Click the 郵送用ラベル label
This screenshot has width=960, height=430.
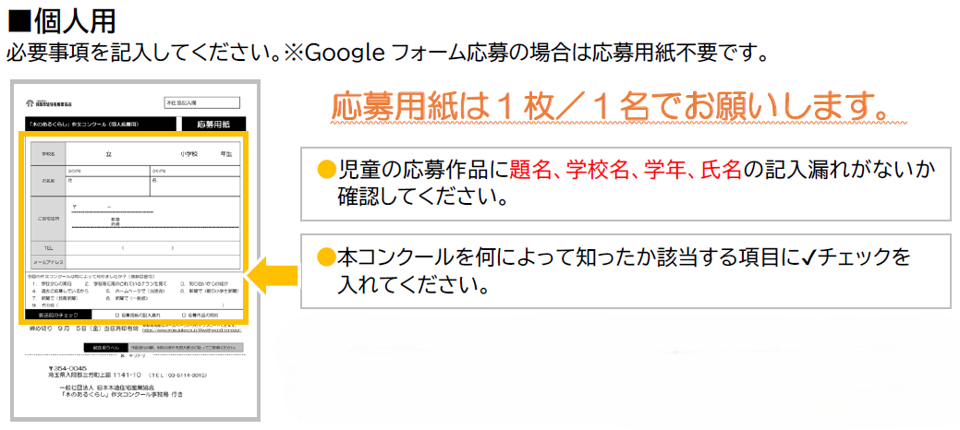tap(98, 347)
